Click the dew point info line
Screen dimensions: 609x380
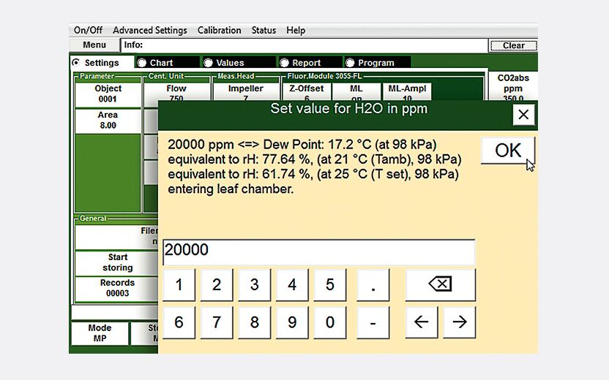(302, 145)
